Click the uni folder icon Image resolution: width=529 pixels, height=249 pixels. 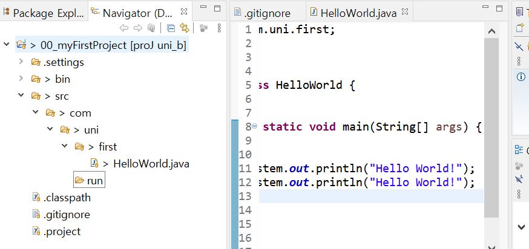click(65, 129)
